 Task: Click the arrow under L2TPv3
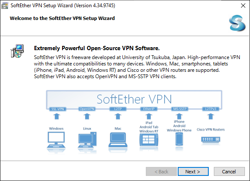point(210,116)
